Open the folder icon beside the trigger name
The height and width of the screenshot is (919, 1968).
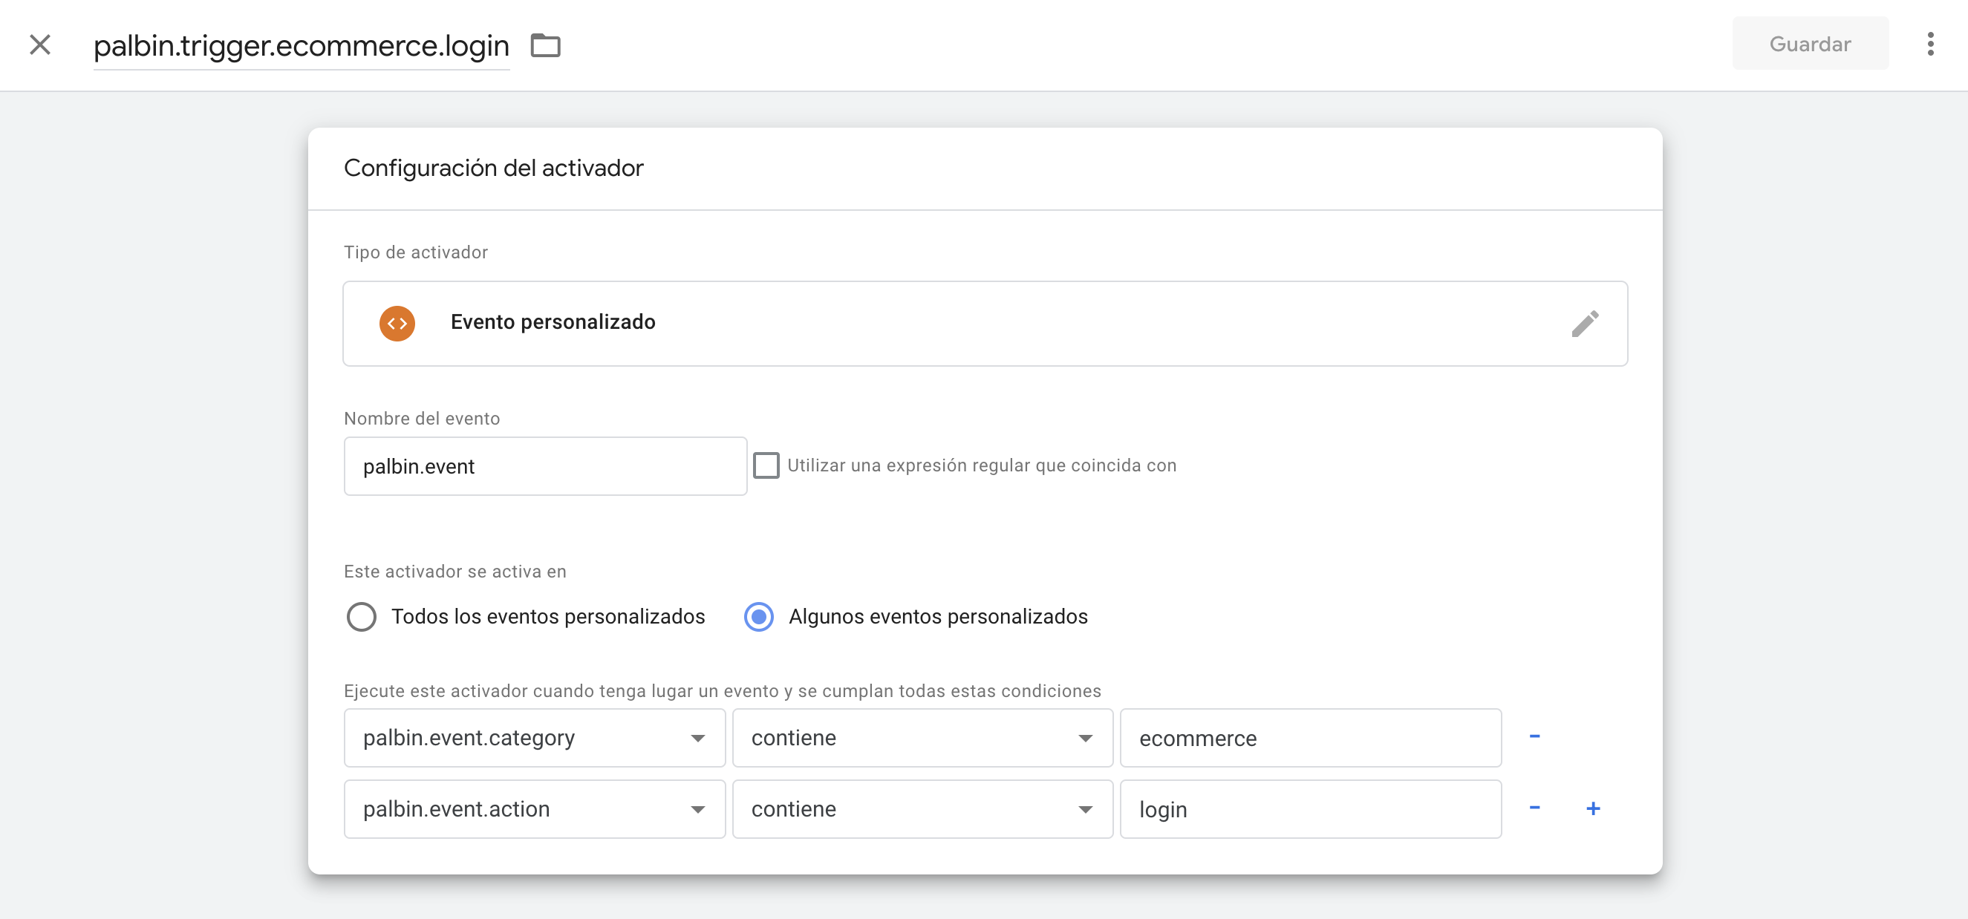(546, 46)
